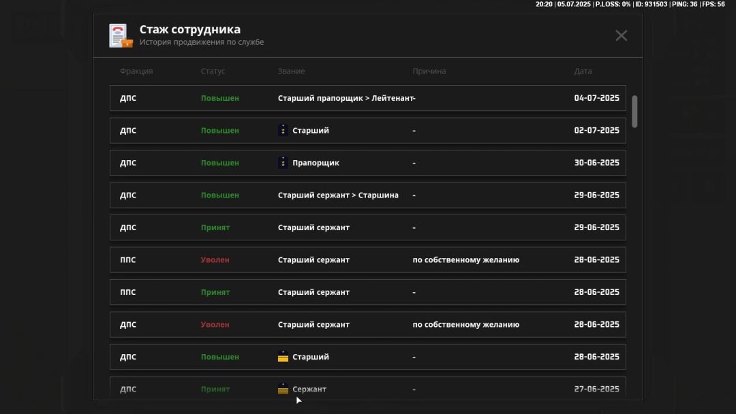This screenshot has height=414, width=736.
Task: Click yellow insignia icon beside Сержант
Action: coord(283,389)
